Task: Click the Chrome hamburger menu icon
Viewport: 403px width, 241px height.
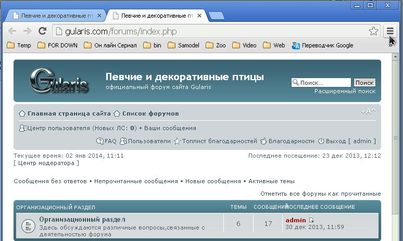Action: point(390,31)
